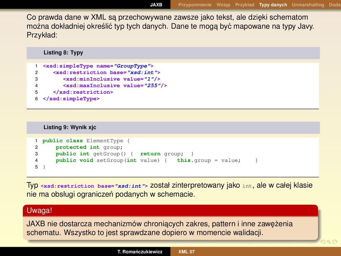Screen dimensions: 341x256
Task: Click the 'Uwaga!' alert block title
Action: 39,210
